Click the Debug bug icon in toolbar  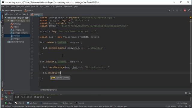177,10
